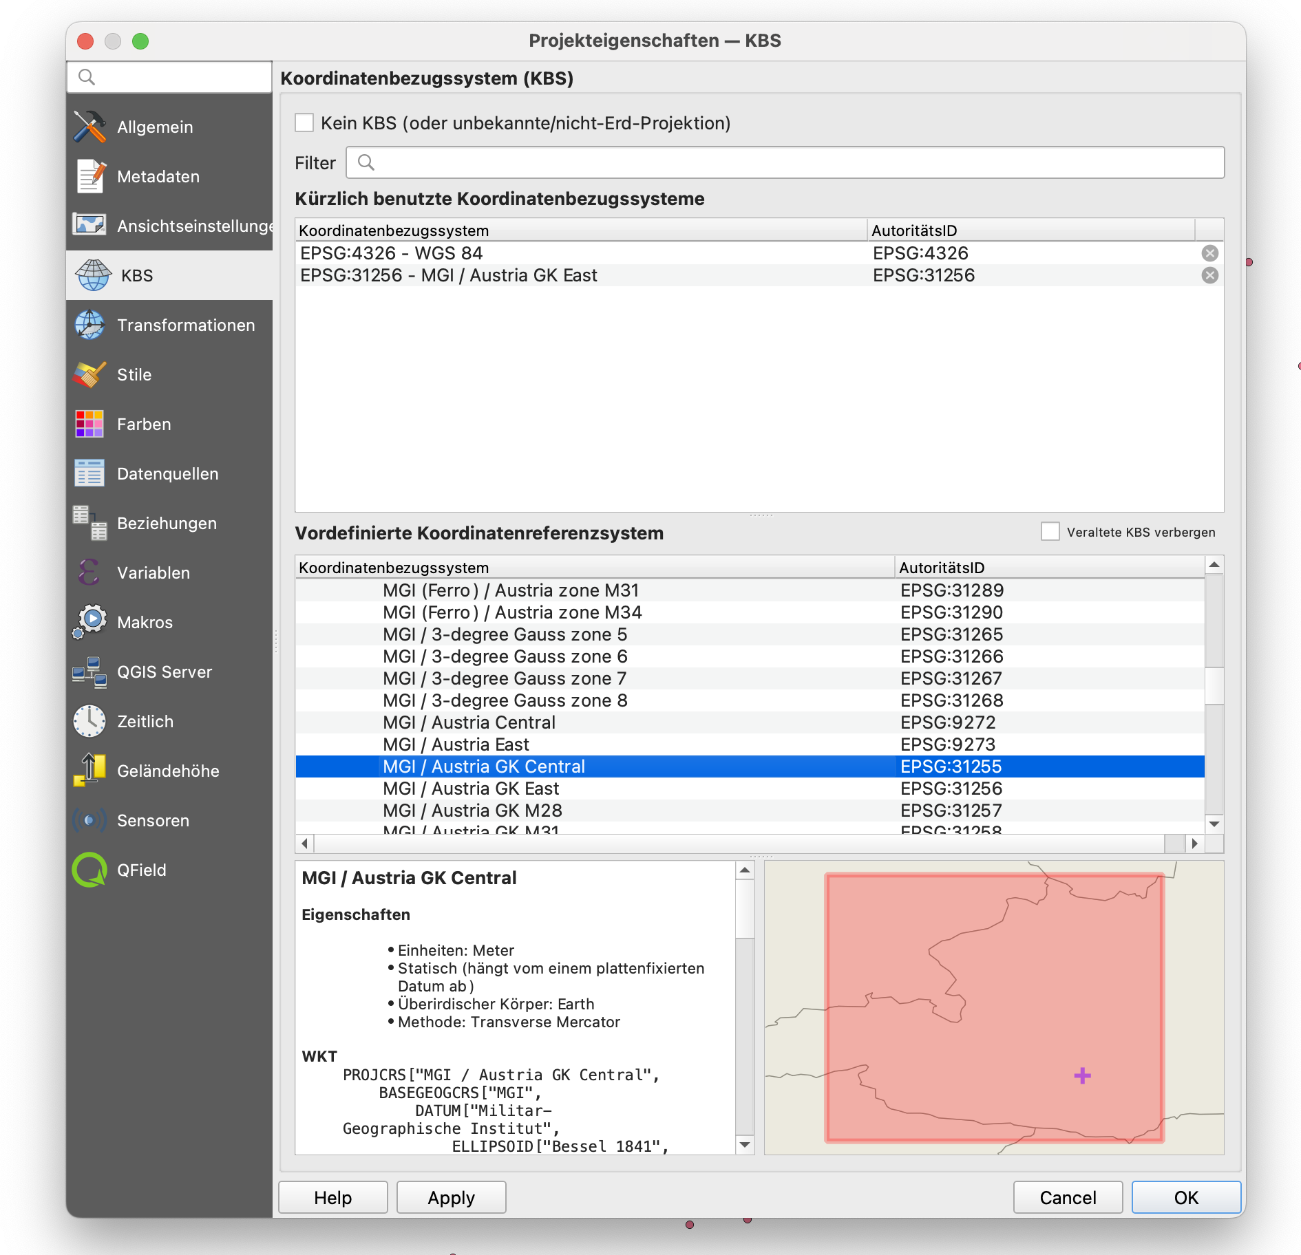1301x1255 pixels.
Task: Remove EPSG:4326 from recently used list
Action: [x=1209, y=253]
